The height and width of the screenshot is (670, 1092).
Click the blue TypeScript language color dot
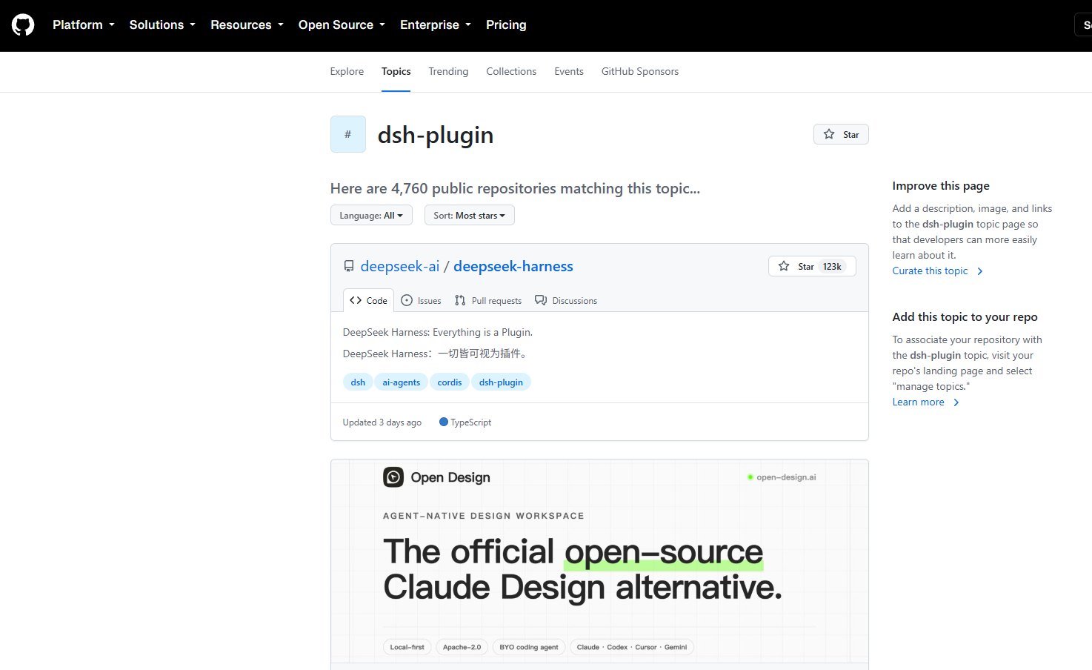(444, 422)
